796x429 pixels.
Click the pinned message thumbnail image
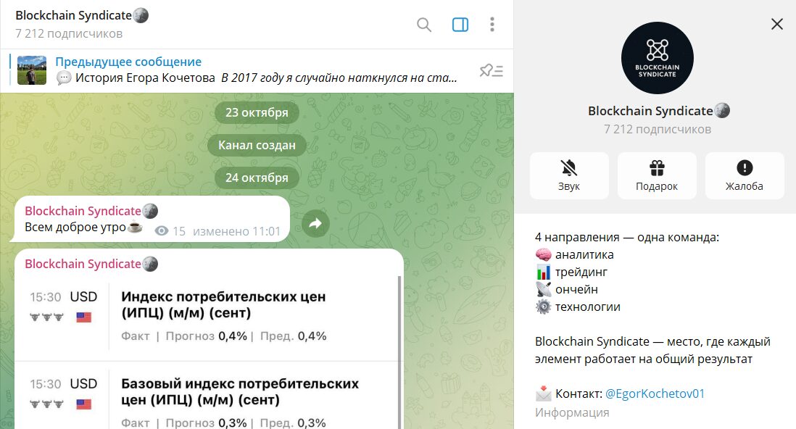point(32,70)
